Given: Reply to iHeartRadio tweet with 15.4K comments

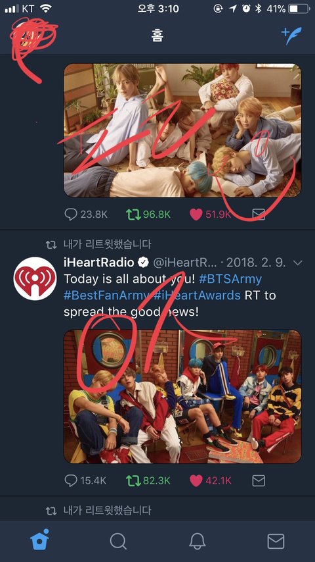Looking at the screenshot, I should (71, 480).
